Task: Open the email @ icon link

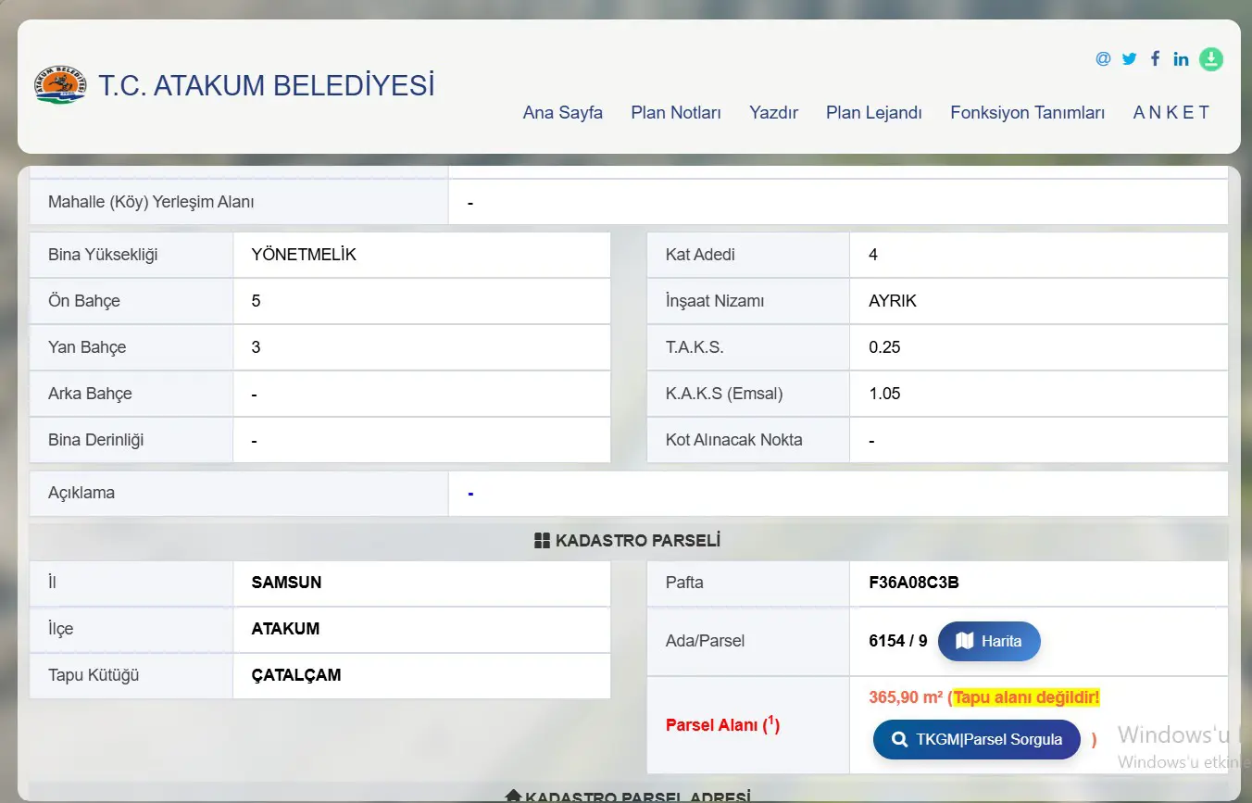Action: tap(1103, 59)
